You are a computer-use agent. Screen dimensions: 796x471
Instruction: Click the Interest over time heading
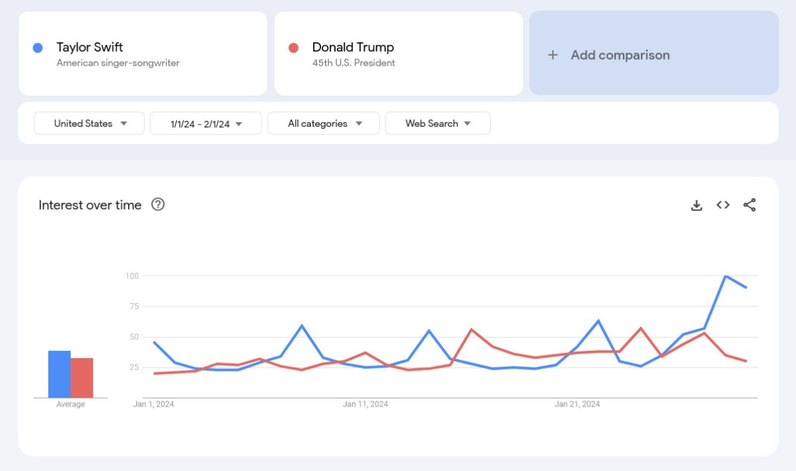coord(90,205)
